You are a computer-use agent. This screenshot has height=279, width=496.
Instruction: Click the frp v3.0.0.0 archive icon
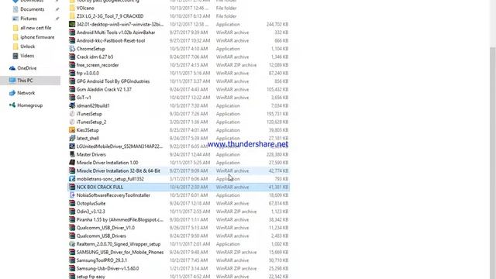click(72, 73)
